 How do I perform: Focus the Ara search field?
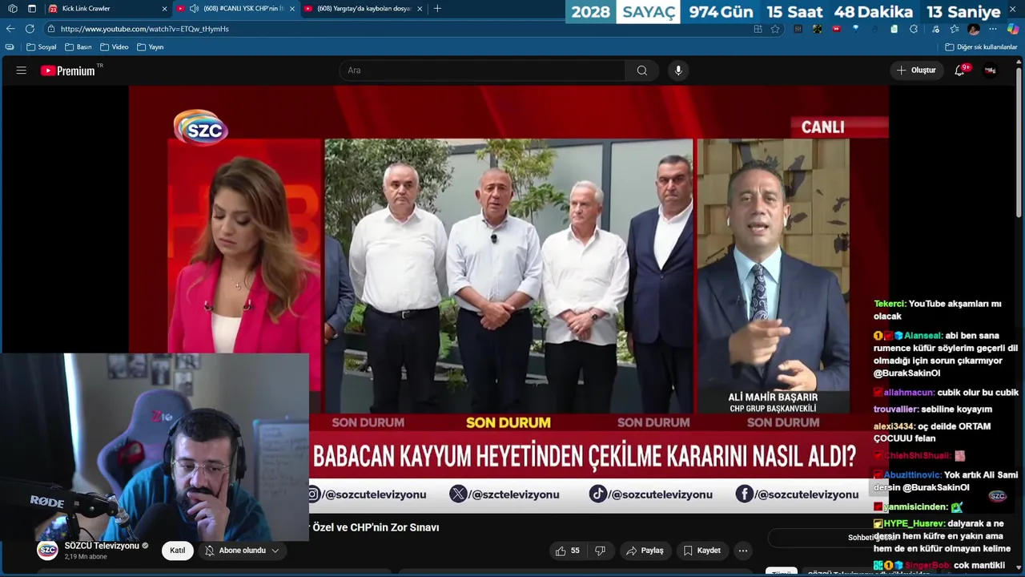(x=483, y=71)
